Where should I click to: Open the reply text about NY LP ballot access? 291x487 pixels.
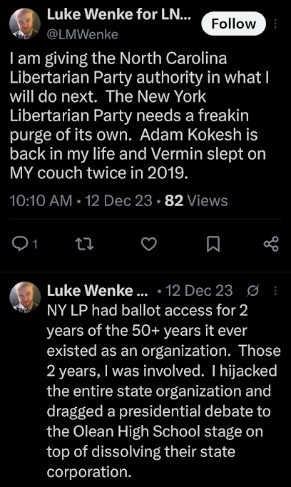click(163, 391)
